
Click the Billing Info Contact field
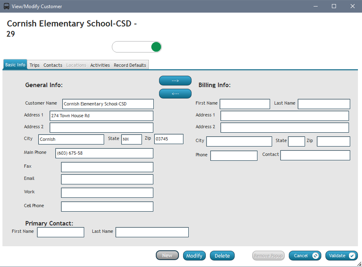[x=315, y=155]
